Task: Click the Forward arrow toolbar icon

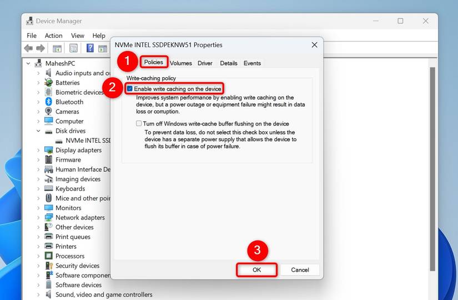Action: 41,48
